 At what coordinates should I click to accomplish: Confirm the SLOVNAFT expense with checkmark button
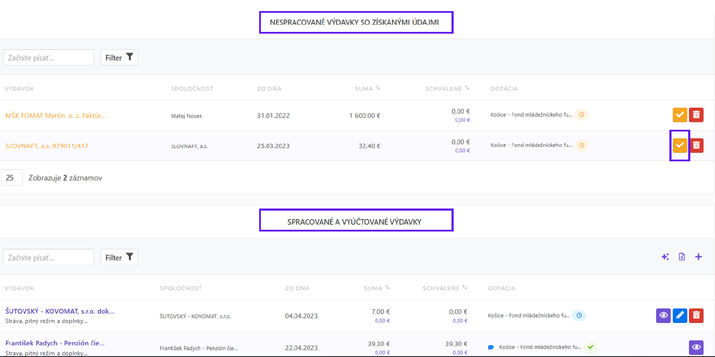pos(679,145)
